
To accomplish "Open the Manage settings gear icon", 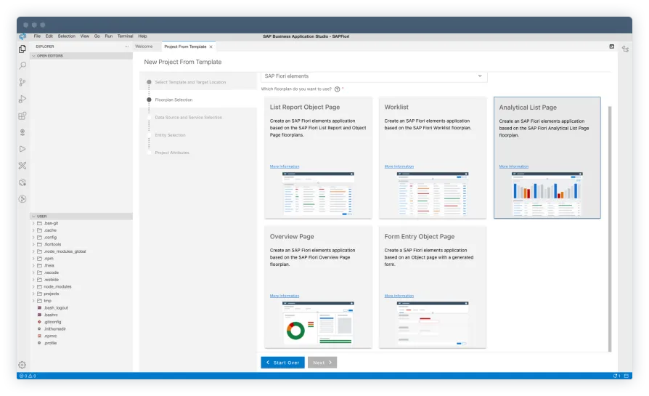I will pos(23,365).
